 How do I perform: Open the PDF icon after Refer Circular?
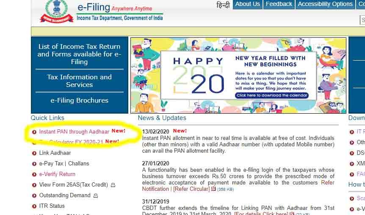coord(213,189)
